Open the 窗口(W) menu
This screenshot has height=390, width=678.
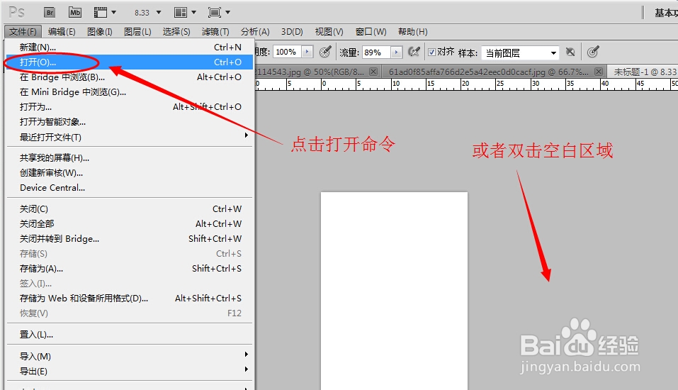point(371,32)
